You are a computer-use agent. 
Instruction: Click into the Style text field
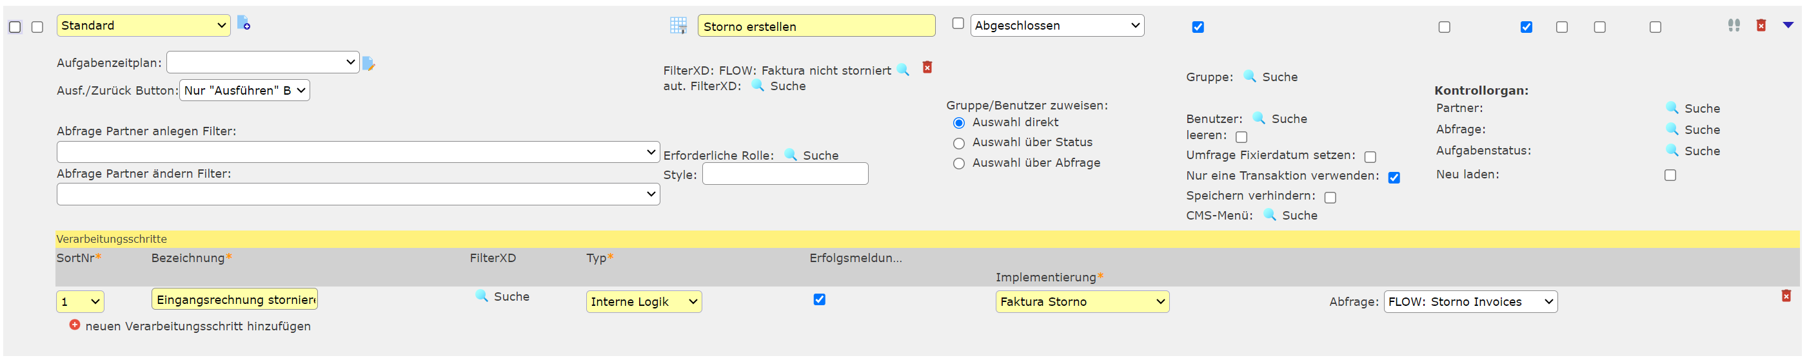tap(785, 174)
